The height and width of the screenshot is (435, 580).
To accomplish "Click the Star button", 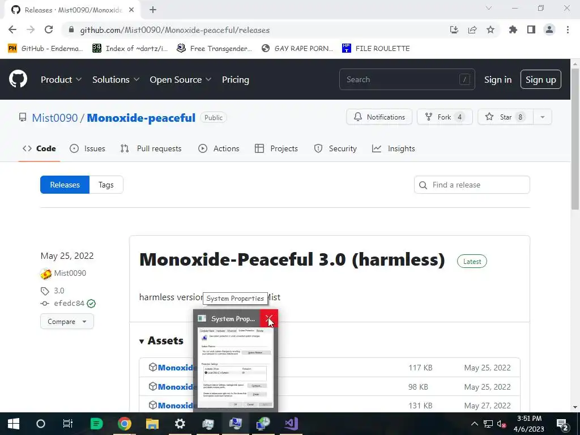I will (505, 117).
